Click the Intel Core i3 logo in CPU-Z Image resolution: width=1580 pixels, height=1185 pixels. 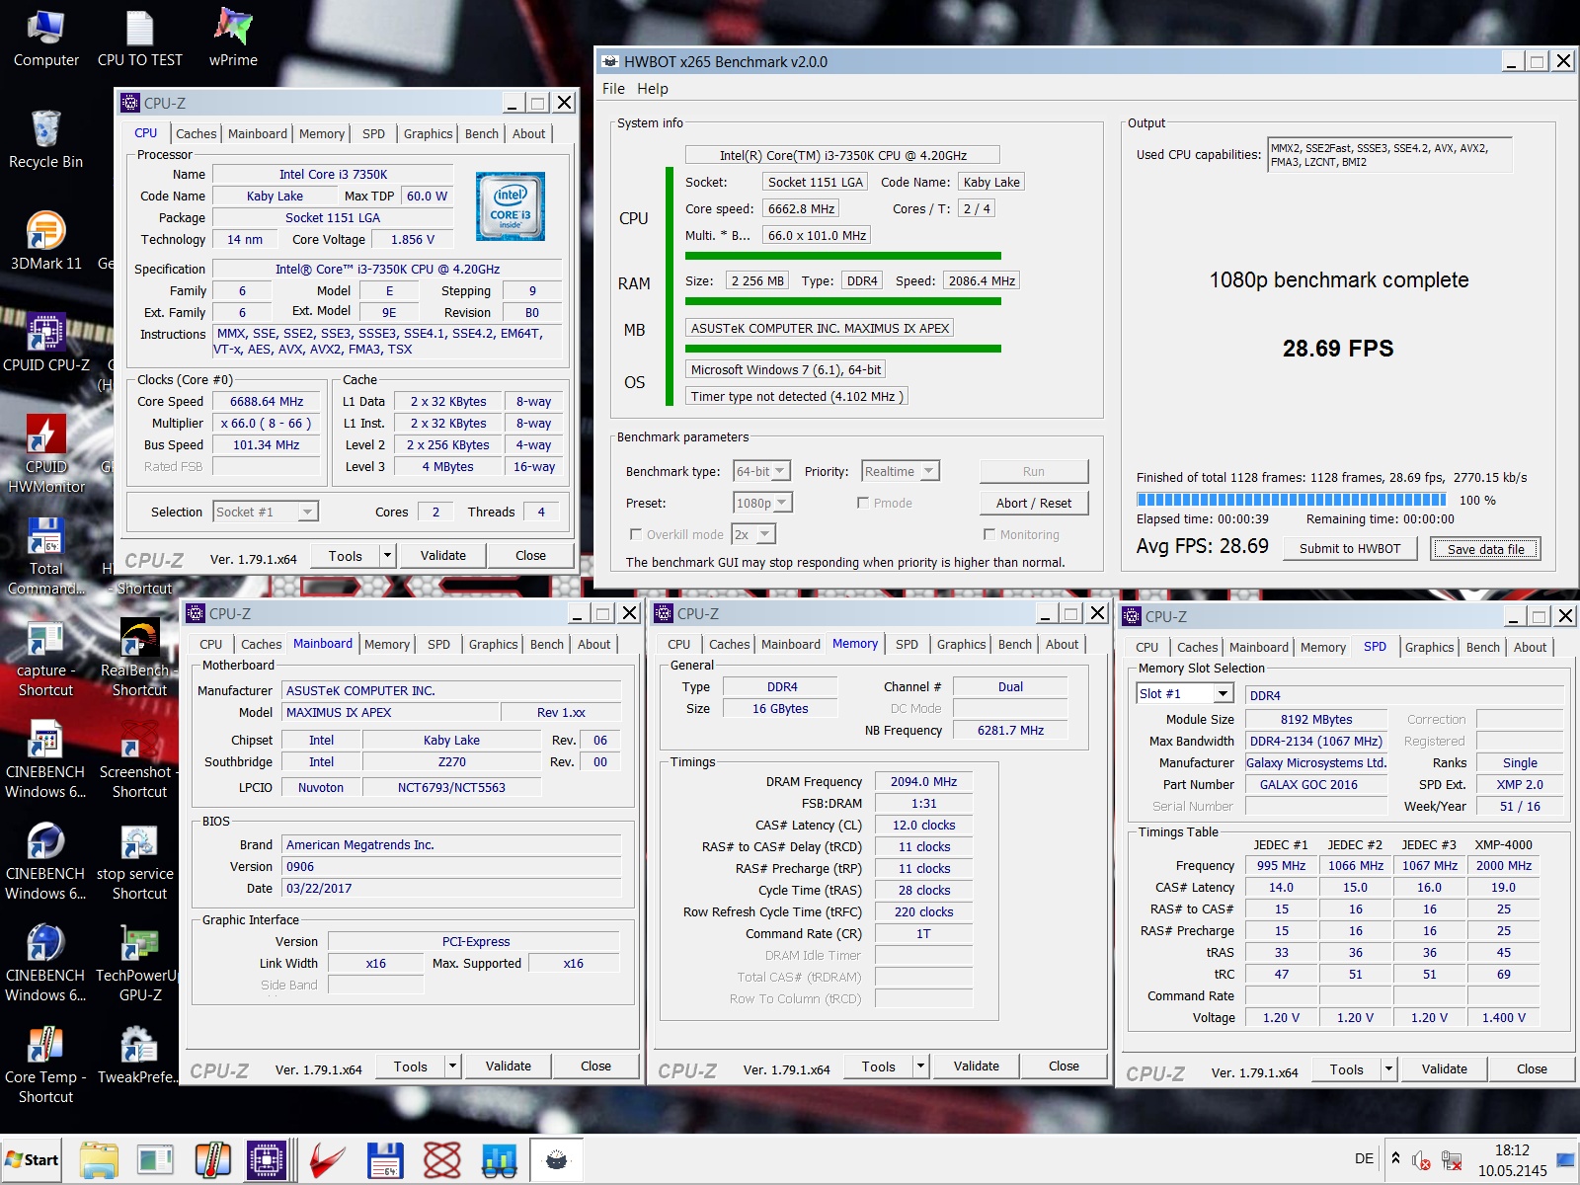pyautogui.click(x=511, y=206)
